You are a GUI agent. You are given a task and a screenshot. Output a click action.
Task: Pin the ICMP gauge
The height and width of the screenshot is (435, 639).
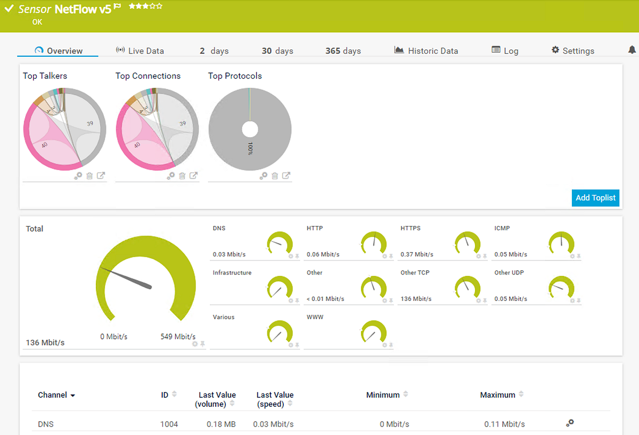click(x=578, y=256)
